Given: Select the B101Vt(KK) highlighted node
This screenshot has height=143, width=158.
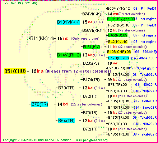Looking at the screenshot, I should 68,22.
